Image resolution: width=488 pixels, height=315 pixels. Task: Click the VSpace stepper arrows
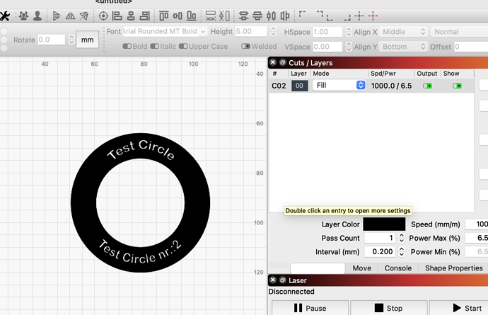(349, 47)
